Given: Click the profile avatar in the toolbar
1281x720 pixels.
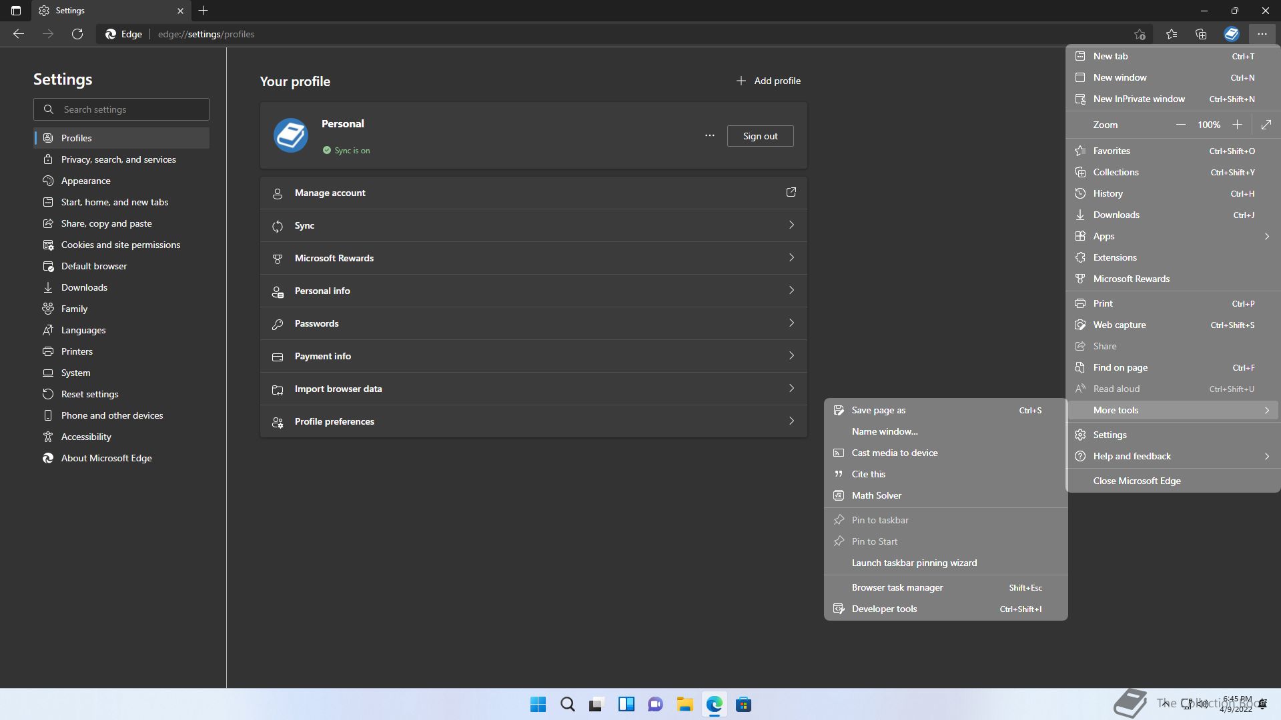Looking at the screenshot, I should coord(1232,34).
